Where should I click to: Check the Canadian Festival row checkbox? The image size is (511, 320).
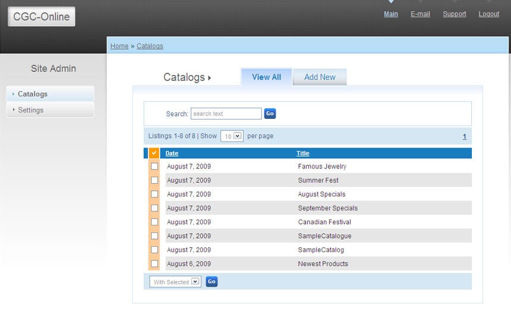click(154, 222)
